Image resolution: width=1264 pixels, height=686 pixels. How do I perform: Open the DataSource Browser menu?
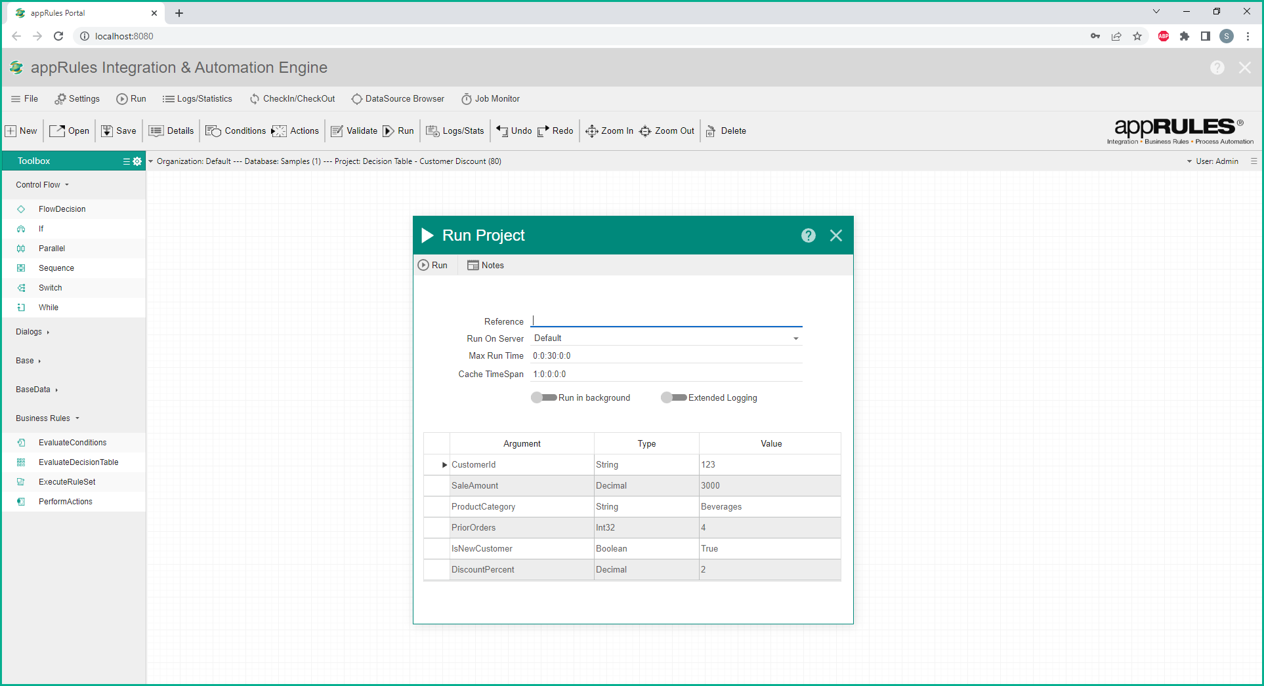[398, 99]
